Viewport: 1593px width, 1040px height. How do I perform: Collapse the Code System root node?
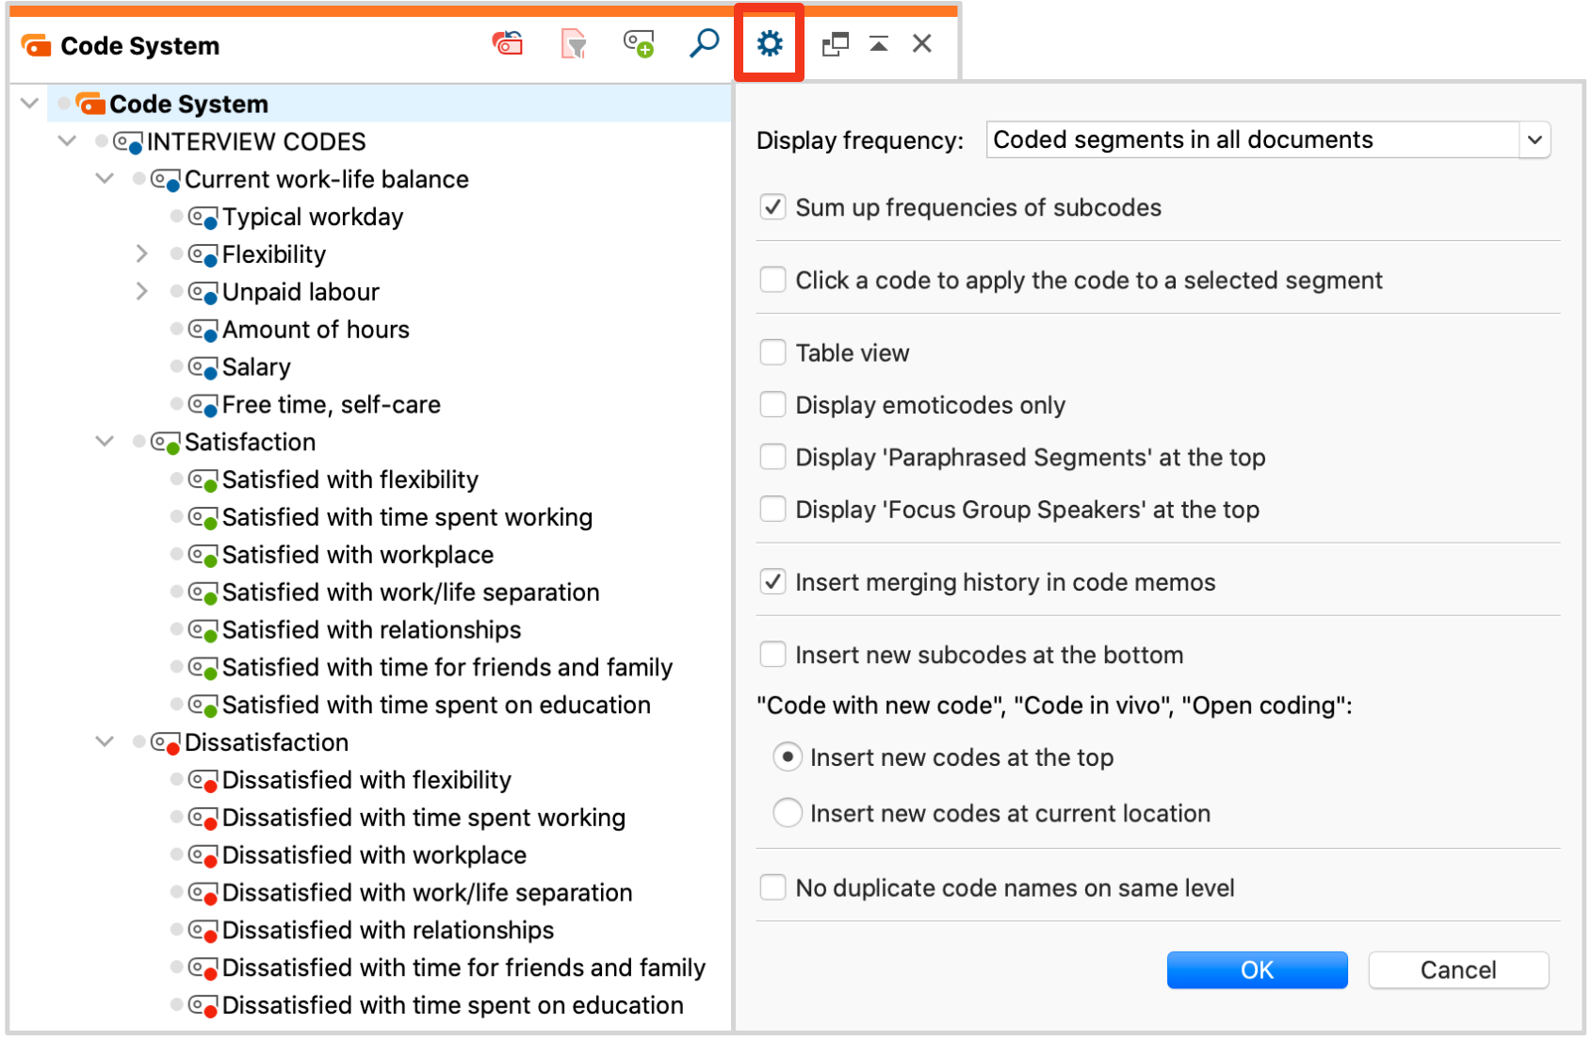30,103
